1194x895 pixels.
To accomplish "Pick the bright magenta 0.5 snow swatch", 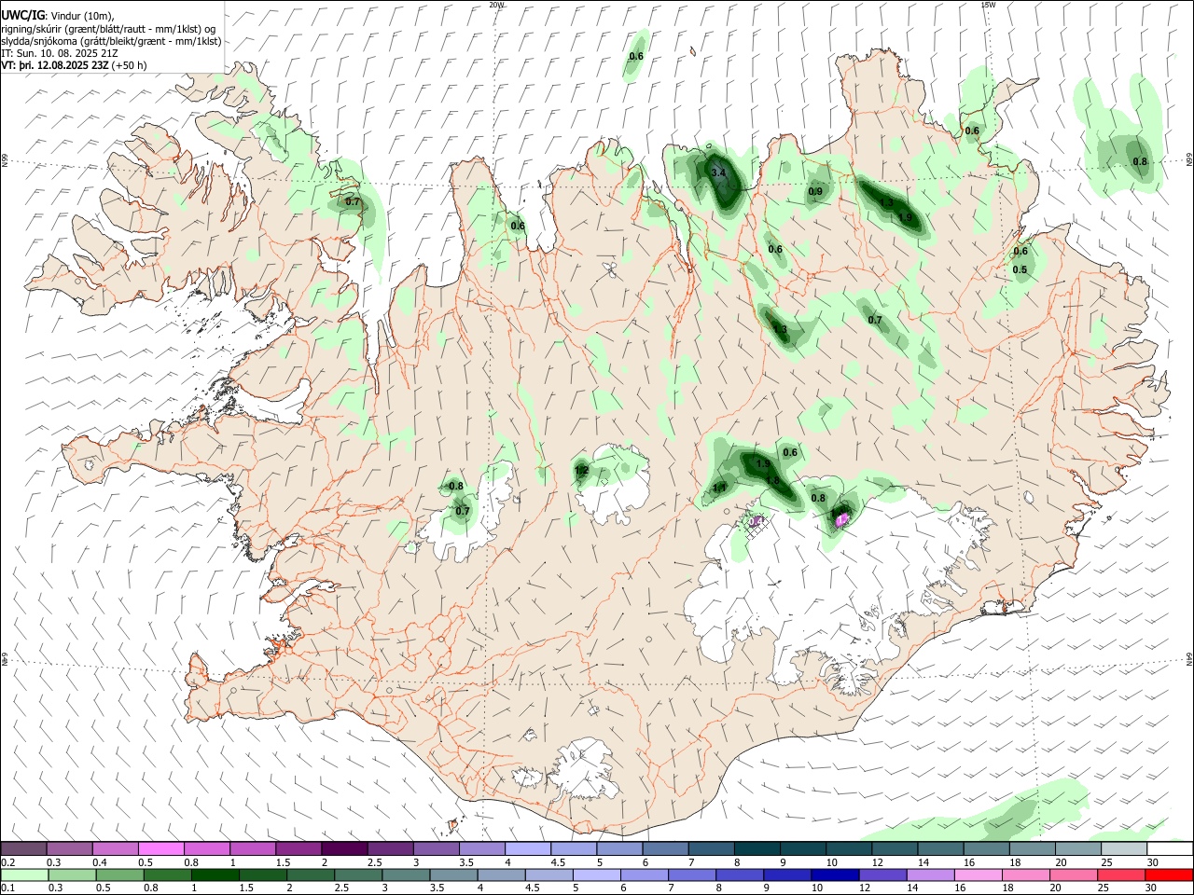I will [161, 848].
